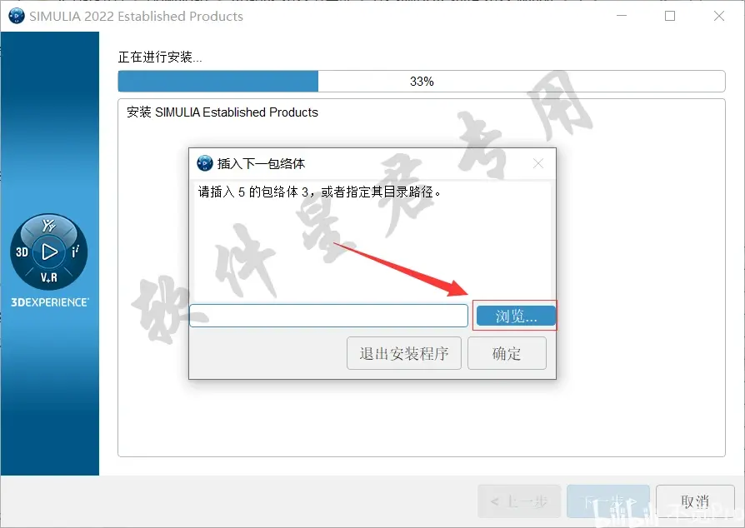Confirm with the 确定 button
The image size is (745, 528).
507,353
